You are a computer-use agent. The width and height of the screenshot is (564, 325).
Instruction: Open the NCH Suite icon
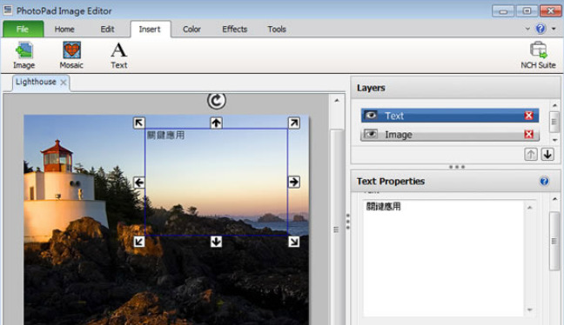[x=538, y=55]
